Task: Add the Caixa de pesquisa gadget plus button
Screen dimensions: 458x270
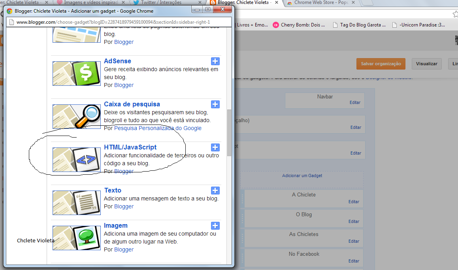Action: (x=215, y=104)
